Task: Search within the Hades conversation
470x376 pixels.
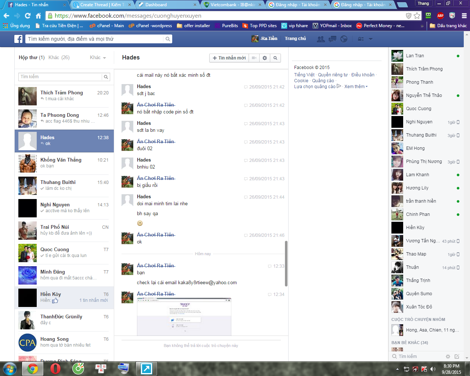Action: pyautogui.click(x=275, y=58)
